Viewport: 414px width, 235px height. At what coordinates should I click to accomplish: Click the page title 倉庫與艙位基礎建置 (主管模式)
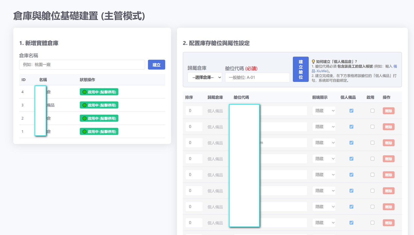point(79,16)
